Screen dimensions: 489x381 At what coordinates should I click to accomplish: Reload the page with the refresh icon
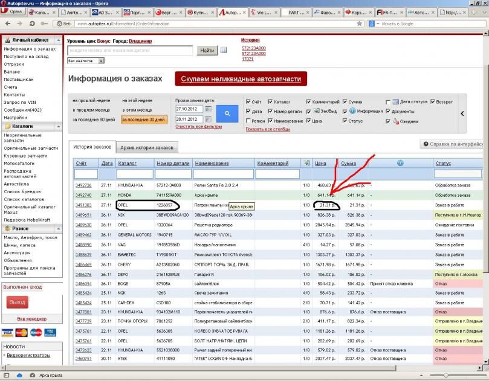(x=32, y=24)
